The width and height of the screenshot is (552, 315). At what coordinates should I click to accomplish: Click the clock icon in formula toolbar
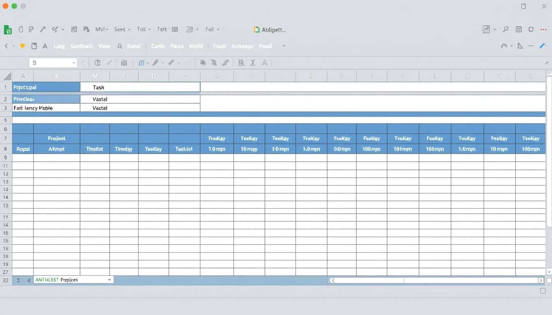point(97,63)
